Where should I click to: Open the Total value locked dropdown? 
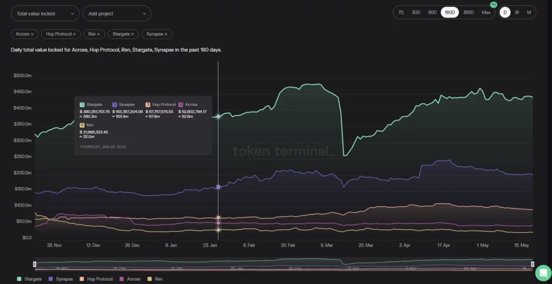click(x=45, y=13)
